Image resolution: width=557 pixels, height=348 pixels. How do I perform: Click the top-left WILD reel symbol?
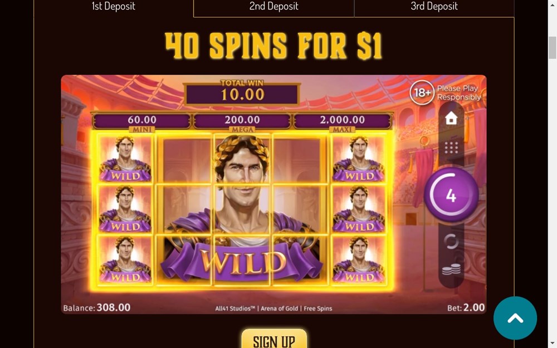point(125,159)
